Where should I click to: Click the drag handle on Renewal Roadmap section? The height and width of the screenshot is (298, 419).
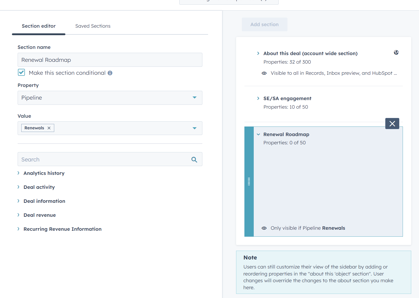(249, 182)
